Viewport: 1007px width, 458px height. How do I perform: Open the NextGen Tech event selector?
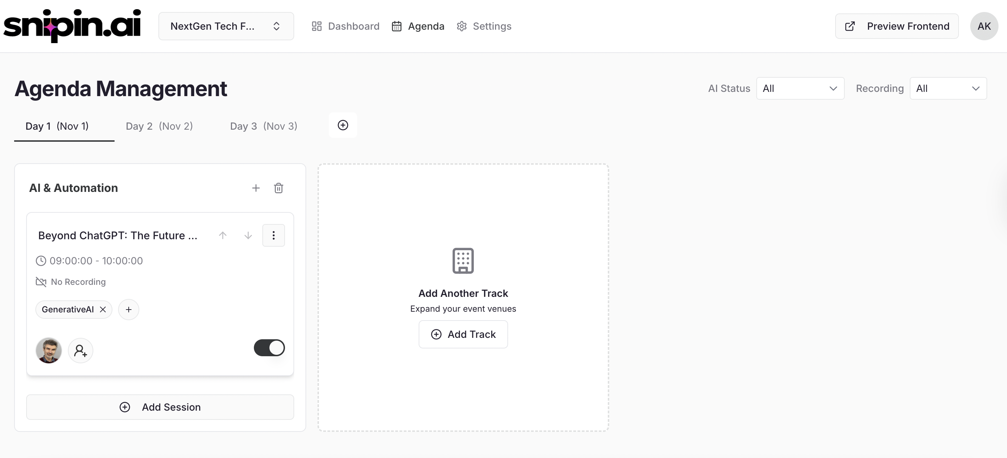pyautogui.click(x=226, y=26)
